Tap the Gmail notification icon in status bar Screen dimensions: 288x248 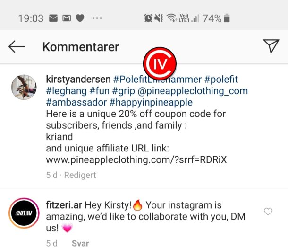click(x=67, y=18)
